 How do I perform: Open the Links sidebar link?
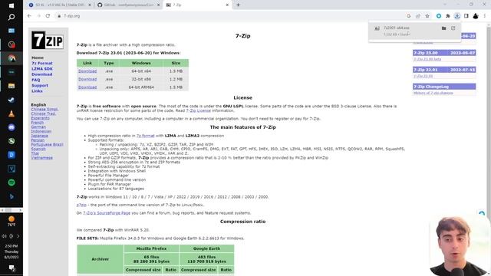(x=37, y=91)
